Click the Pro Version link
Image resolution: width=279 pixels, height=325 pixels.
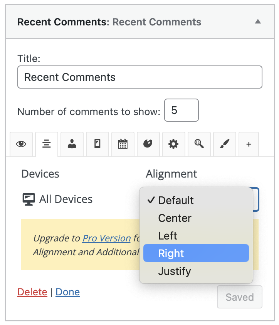coord(106,238)
